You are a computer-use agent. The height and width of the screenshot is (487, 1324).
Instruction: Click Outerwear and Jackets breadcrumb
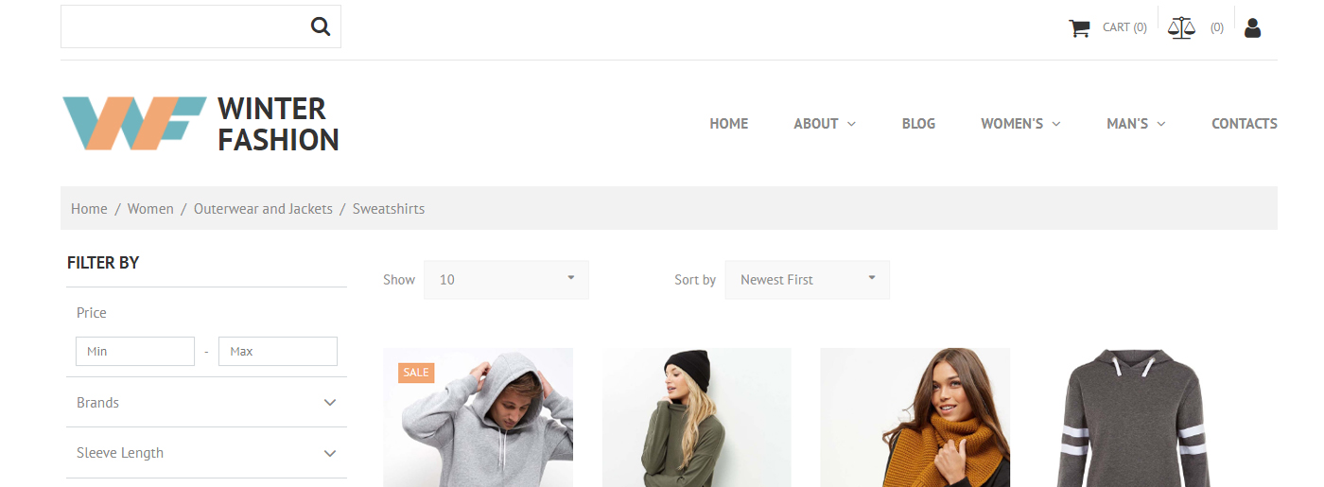(x=263, y=209)
